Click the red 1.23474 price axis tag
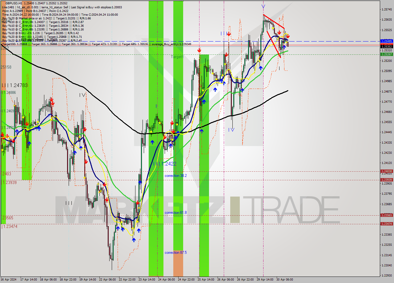Image resolution: width=394 pixels, height=283 pixels. (387, 224)
